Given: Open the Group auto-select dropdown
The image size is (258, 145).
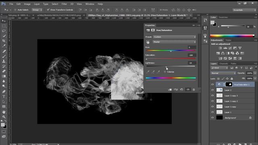Looking at the screenshot, I should pos(37,10).
